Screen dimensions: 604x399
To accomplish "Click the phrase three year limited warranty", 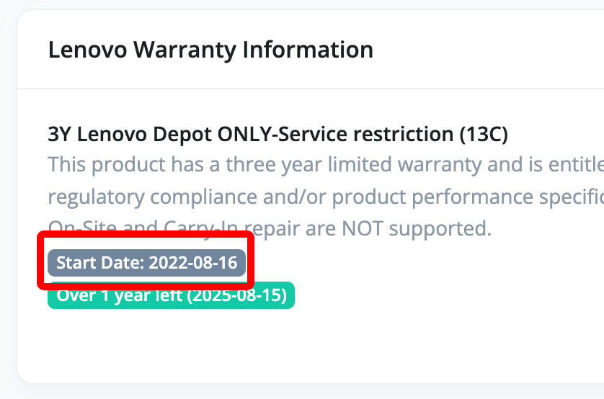I will (x=327, y=165).
